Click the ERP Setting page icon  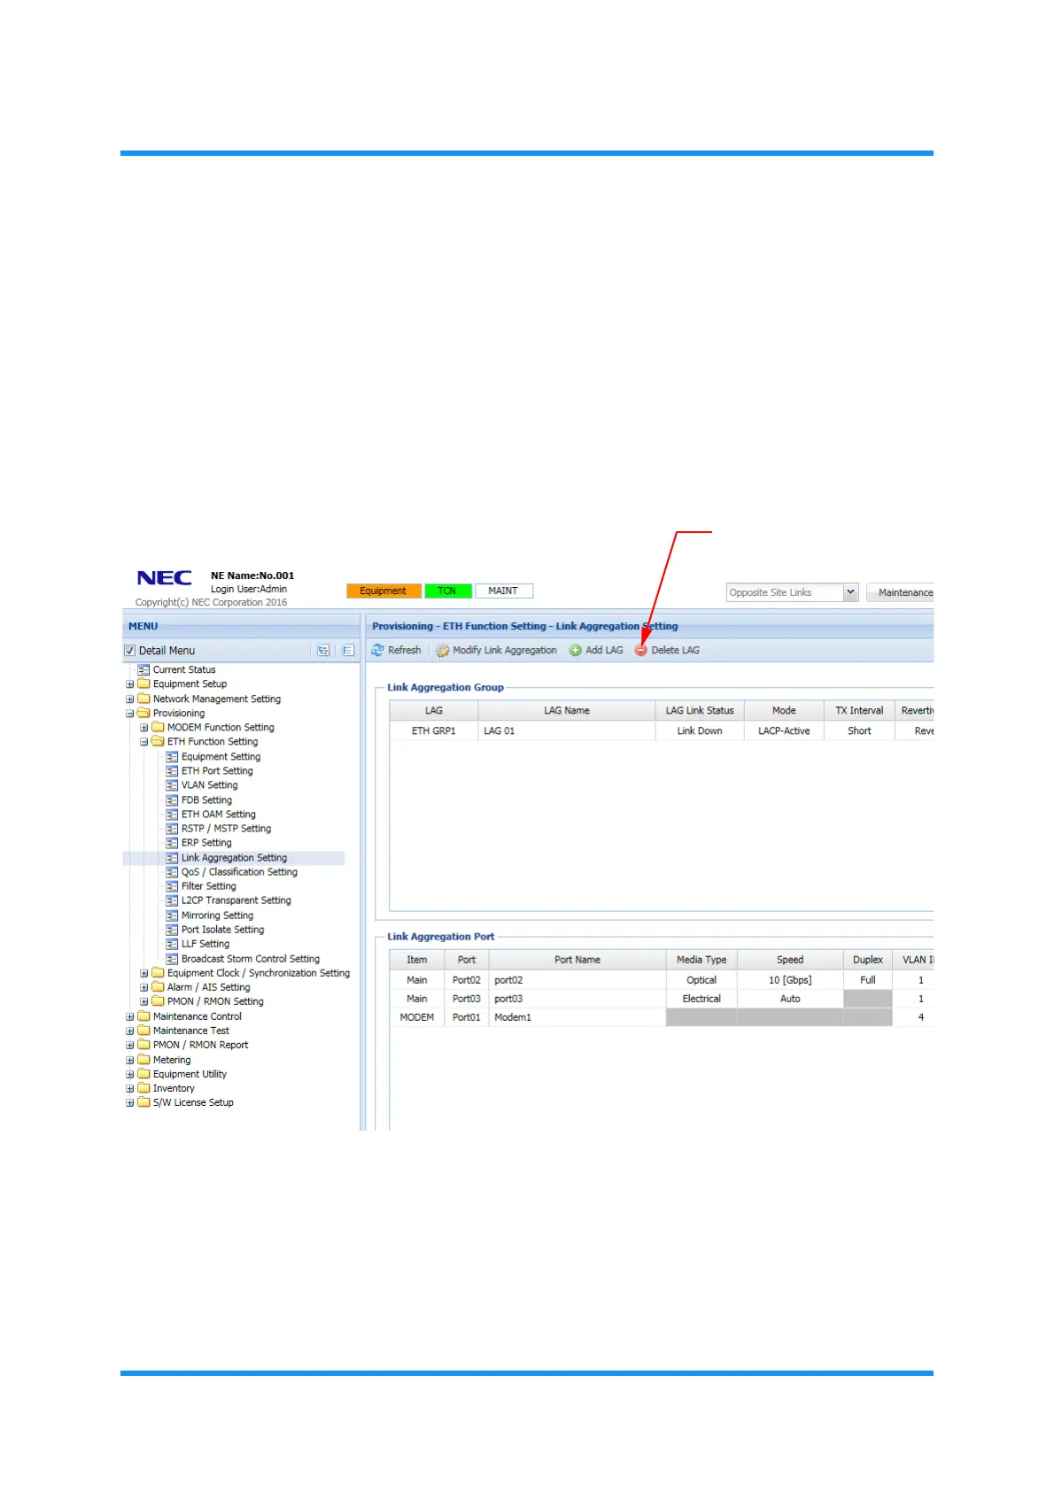click(172, 843)
